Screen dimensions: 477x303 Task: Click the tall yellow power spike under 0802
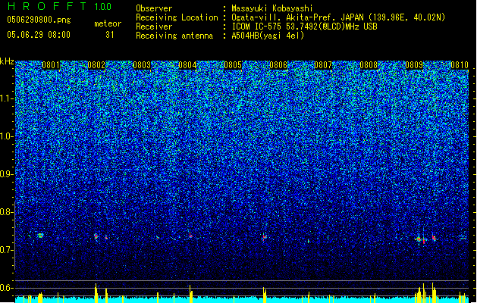pos(96,293)
